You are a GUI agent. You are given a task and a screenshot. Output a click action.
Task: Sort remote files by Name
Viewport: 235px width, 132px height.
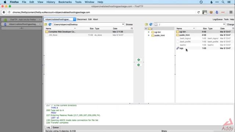pos(179,29)
